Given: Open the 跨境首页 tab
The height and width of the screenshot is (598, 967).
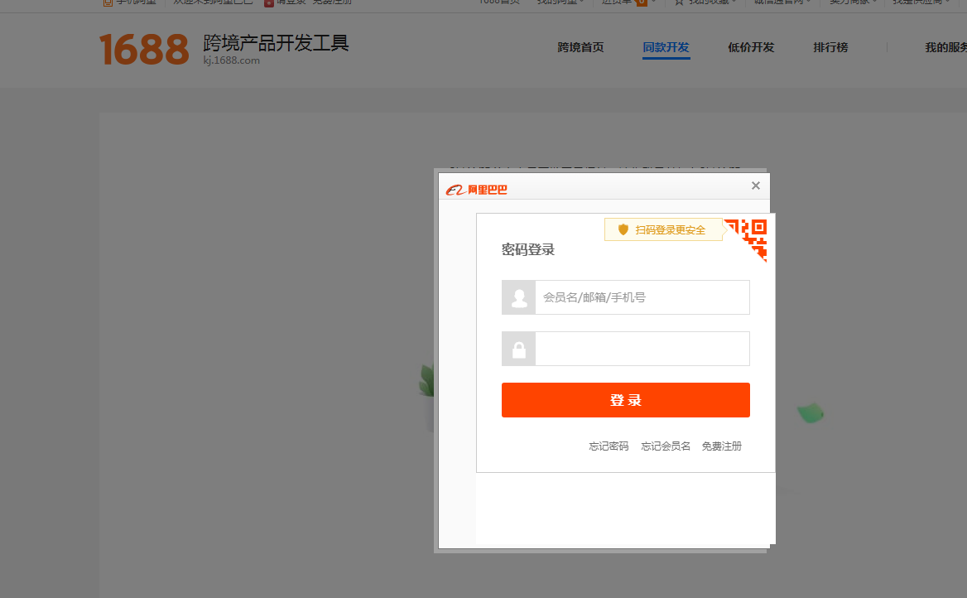Looking at the screenshot, I should [580, 47].
